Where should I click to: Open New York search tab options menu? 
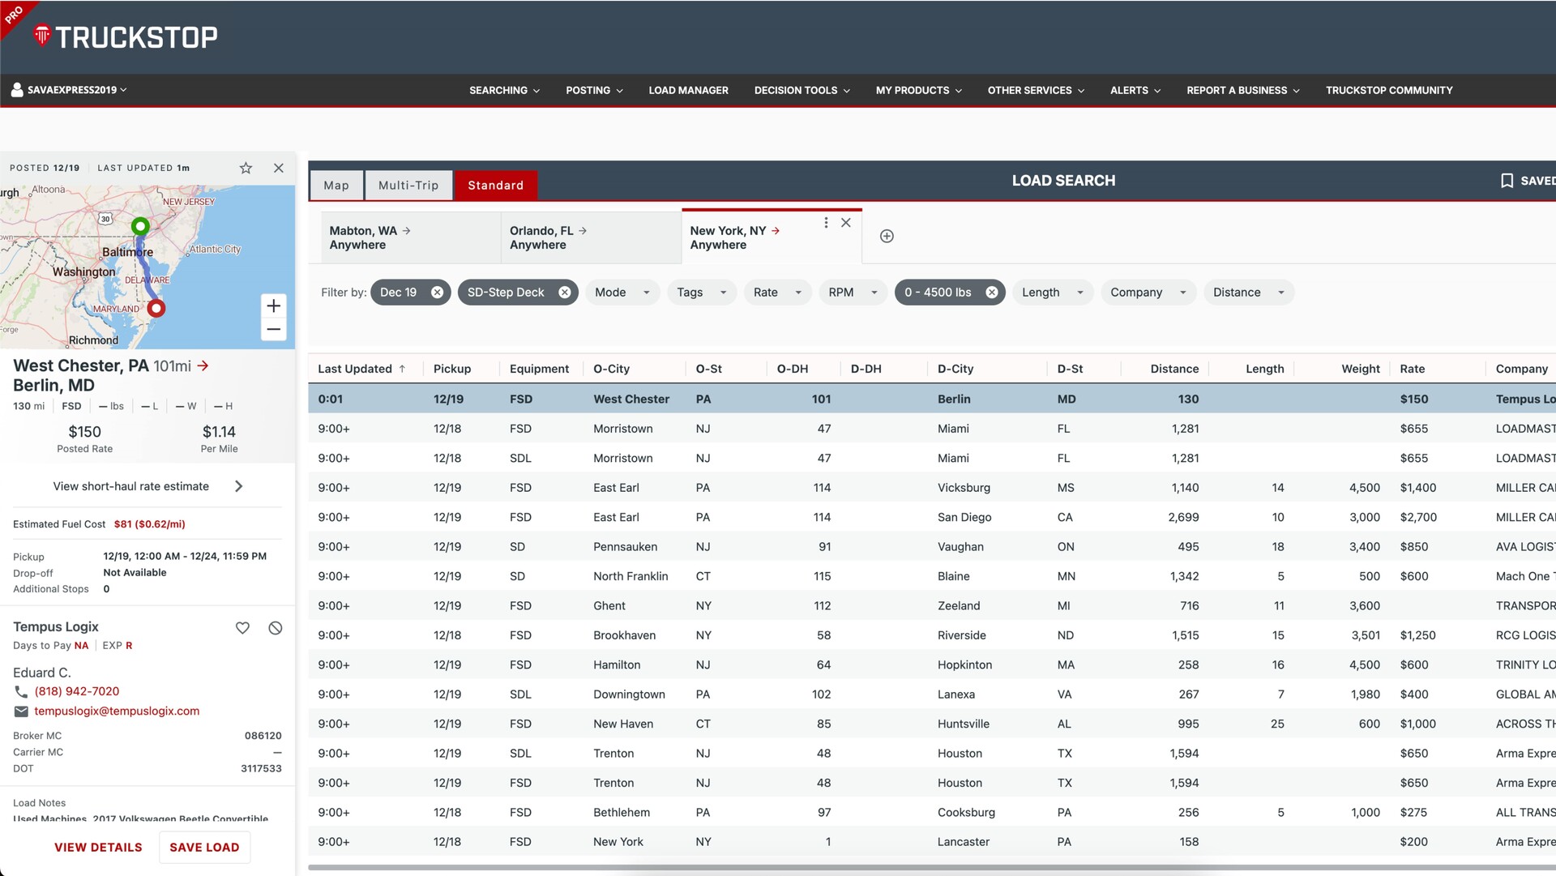coord(826,223)
